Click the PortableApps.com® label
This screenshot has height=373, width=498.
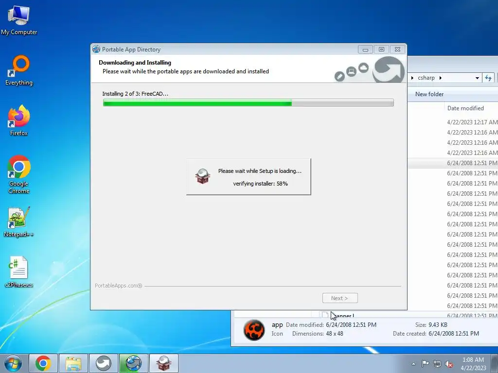point(119,286)
